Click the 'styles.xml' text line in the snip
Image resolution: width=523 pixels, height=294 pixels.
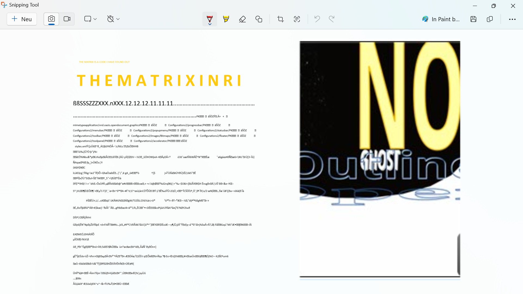coord(107,146)
